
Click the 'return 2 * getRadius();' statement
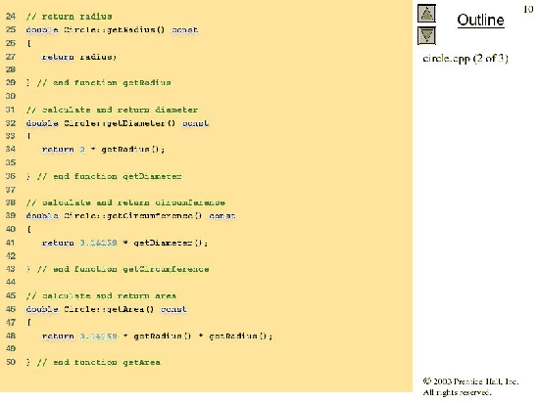coord(103,150)
